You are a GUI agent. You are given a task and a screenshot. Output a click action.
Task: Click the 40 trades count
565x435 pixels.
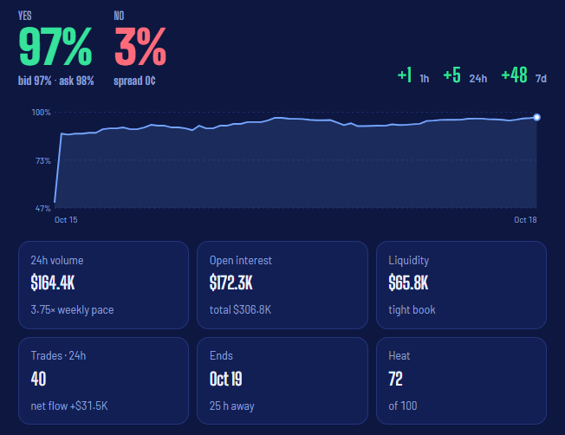tap(38, 379)
